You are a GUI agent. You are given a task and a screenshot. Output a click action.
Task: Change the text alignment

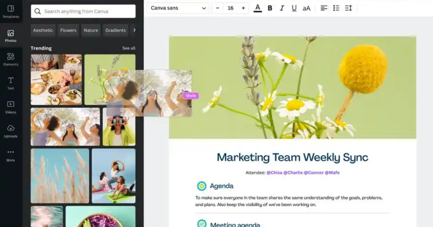pyautogui.click(x=324, y=8)
